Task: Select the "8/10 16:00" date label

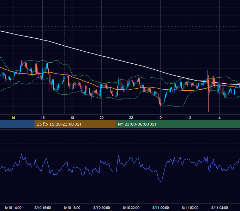Action: 43,207
